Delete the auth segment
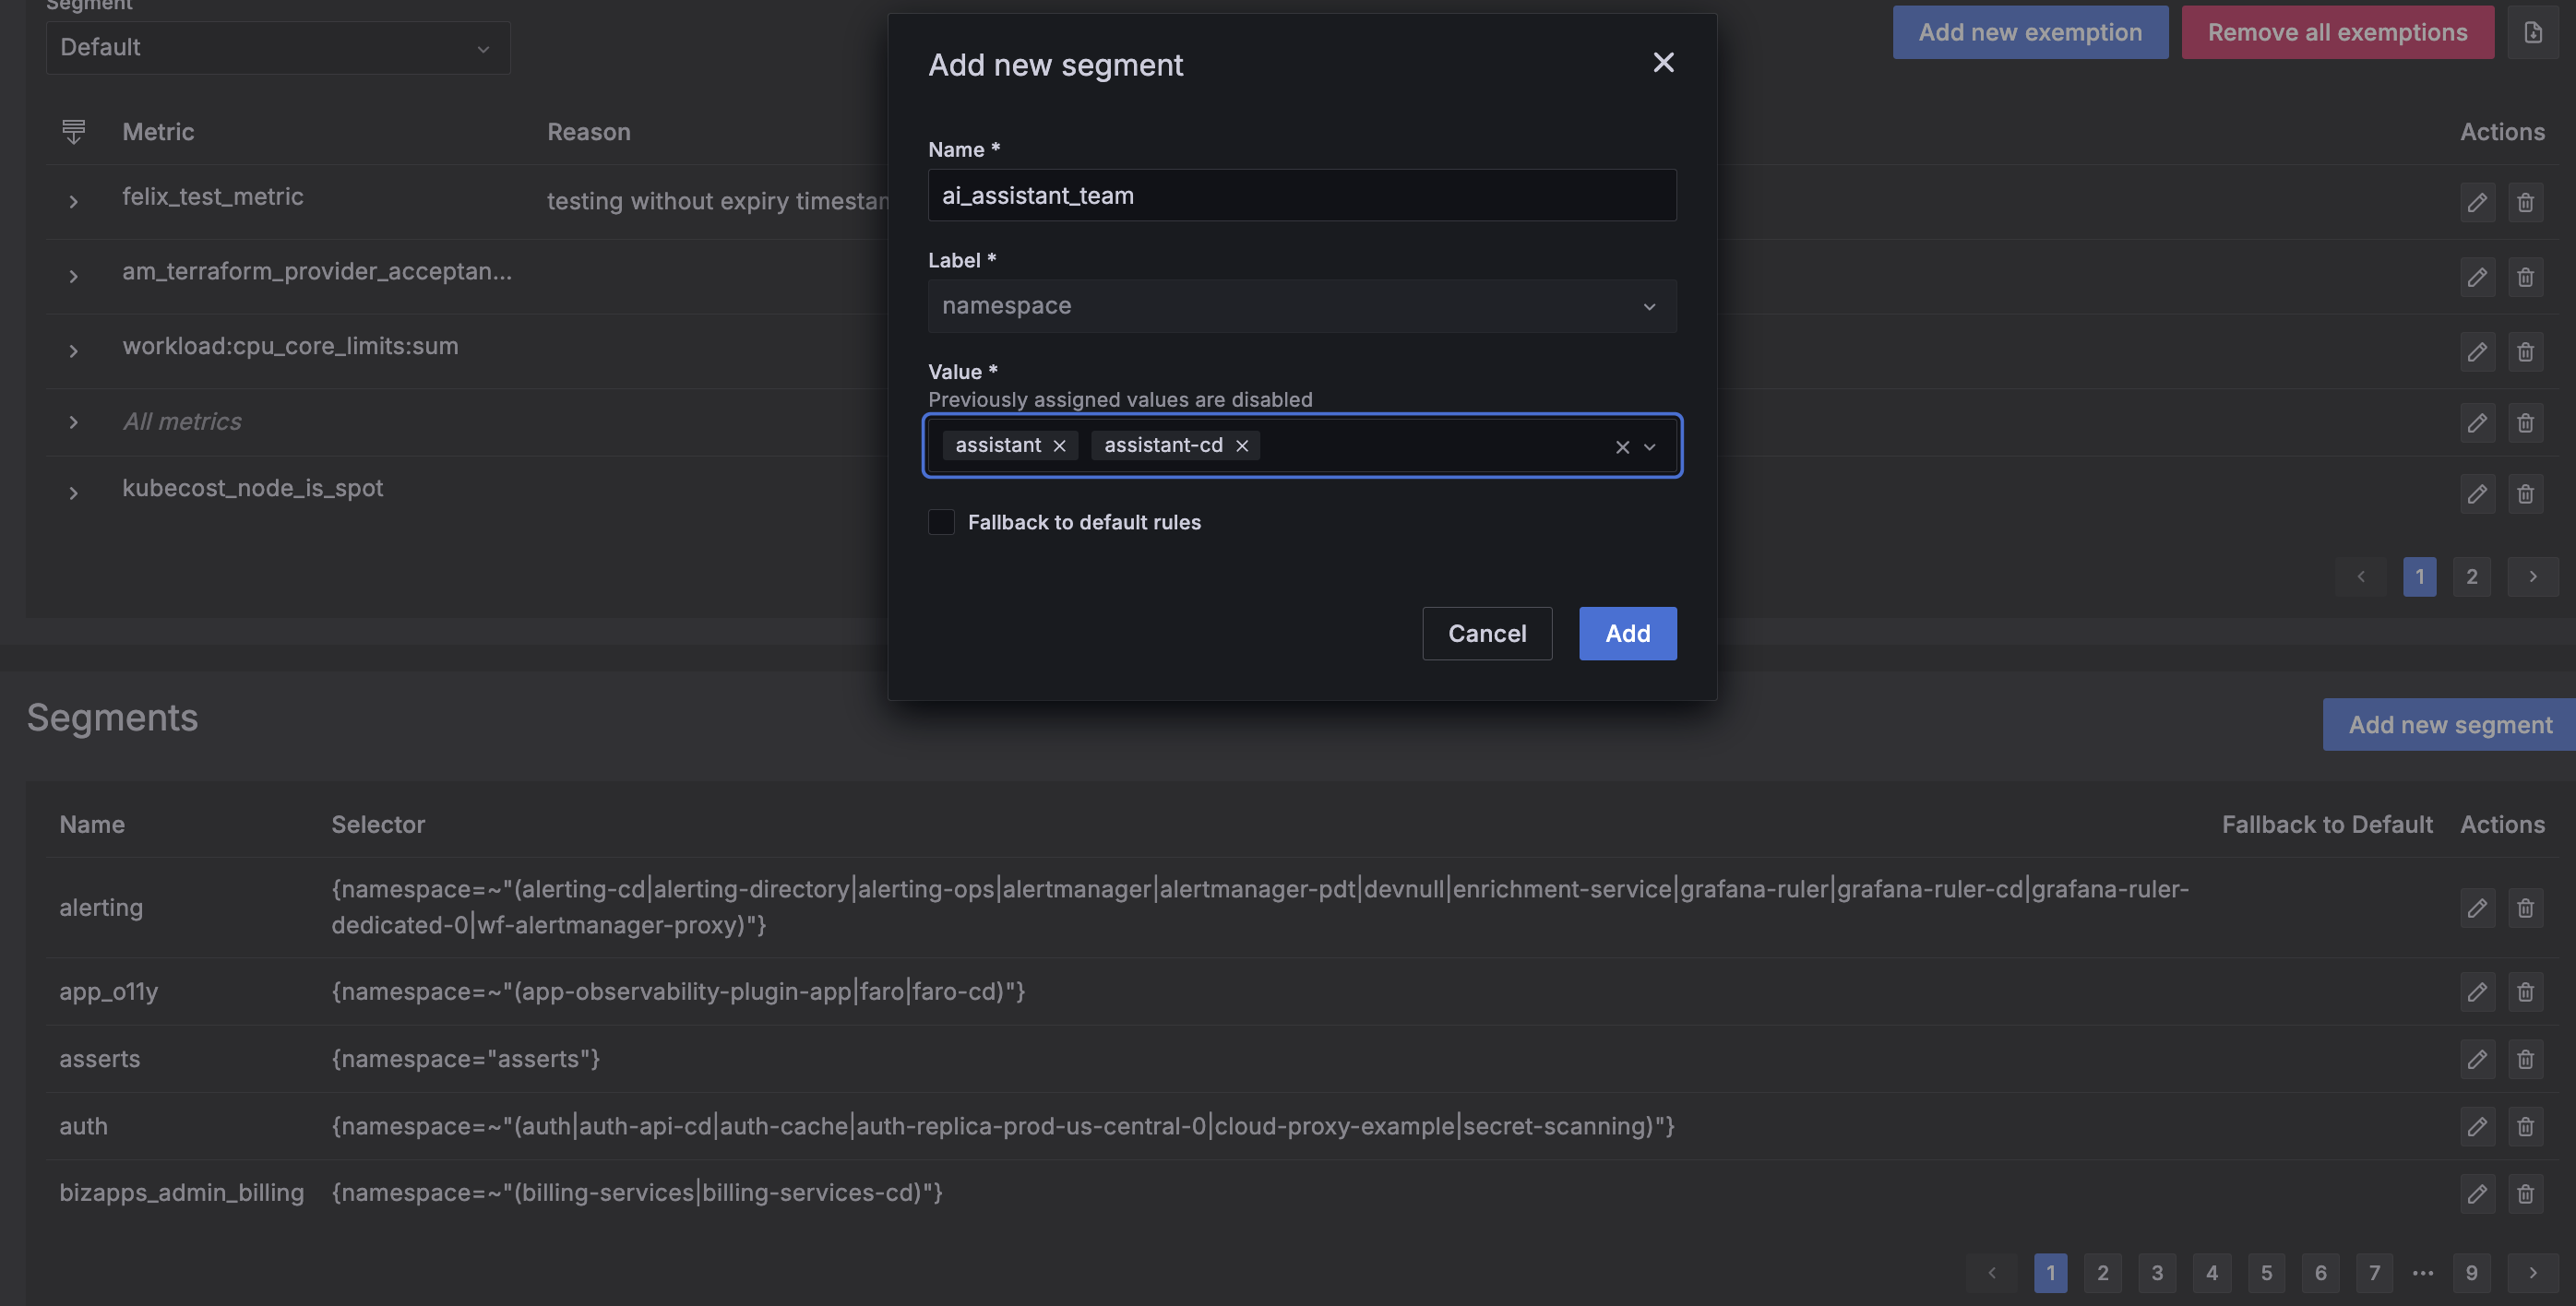Viewport: 2576px width, 1306px height. (2525, 1126)
